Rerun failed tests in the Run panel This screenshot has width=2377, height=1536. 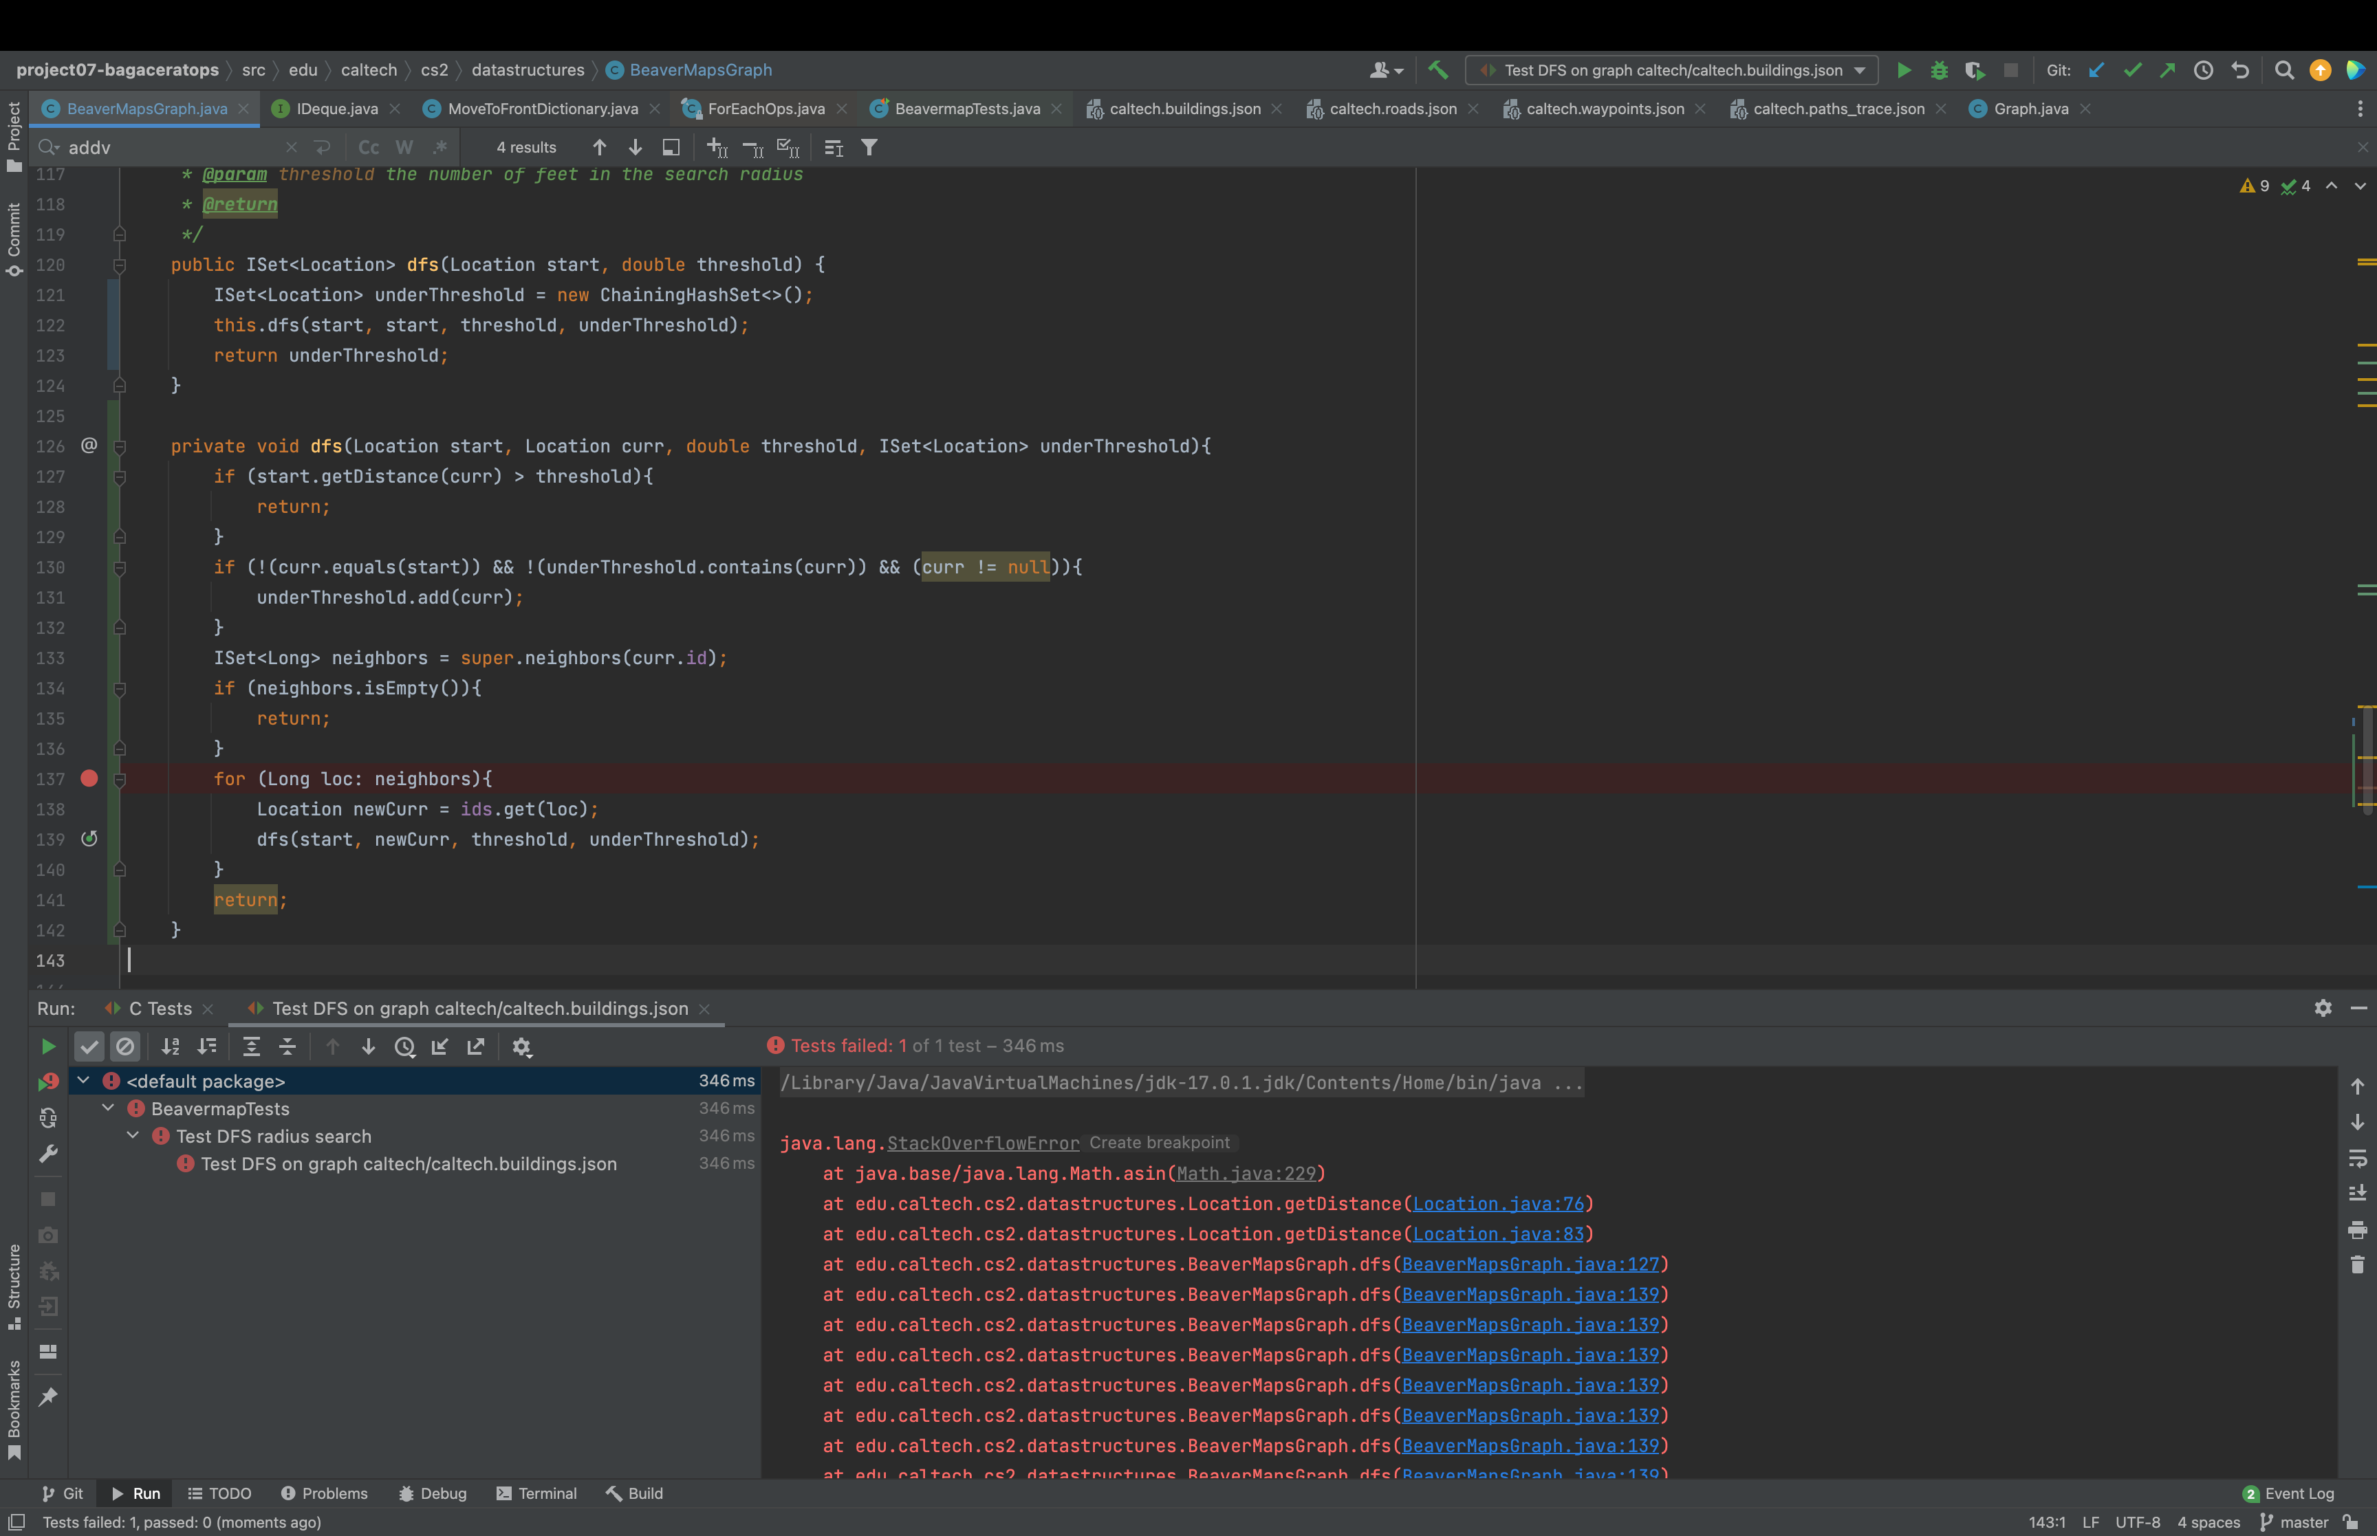click(48, 1082)
